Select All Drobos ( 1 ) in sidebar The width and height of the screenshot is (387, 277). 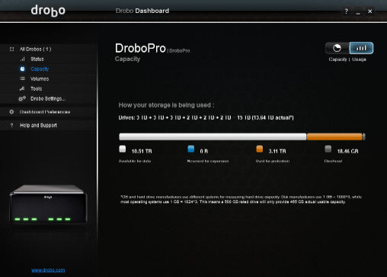pos(36,49)
